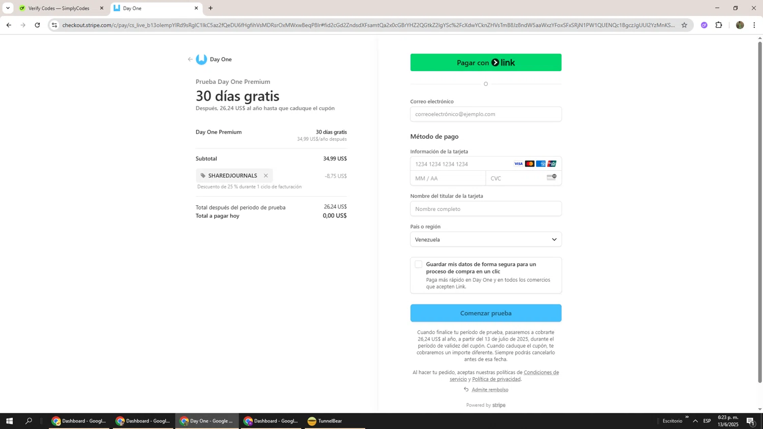
Task: Open the Chrome three-dot menu
Action: [x=754, y=25]
